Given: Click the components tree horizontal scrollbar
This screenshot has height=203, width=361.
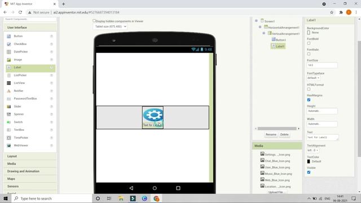Looking at the screenshot, I should pyautogui.click(x=277, y=129).
